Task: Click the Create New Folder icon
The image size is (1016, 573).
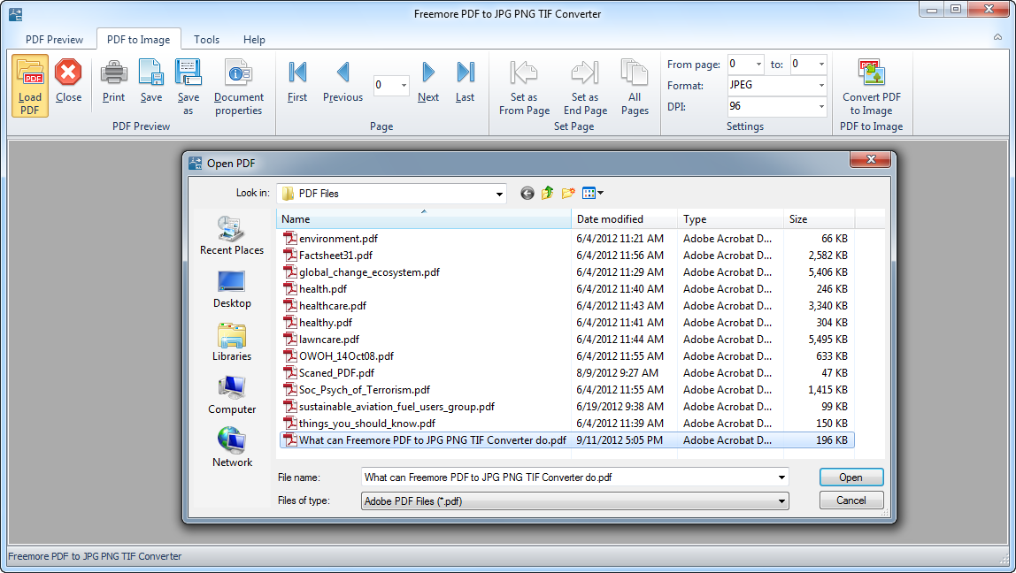Action: click(x=568, y=193)
